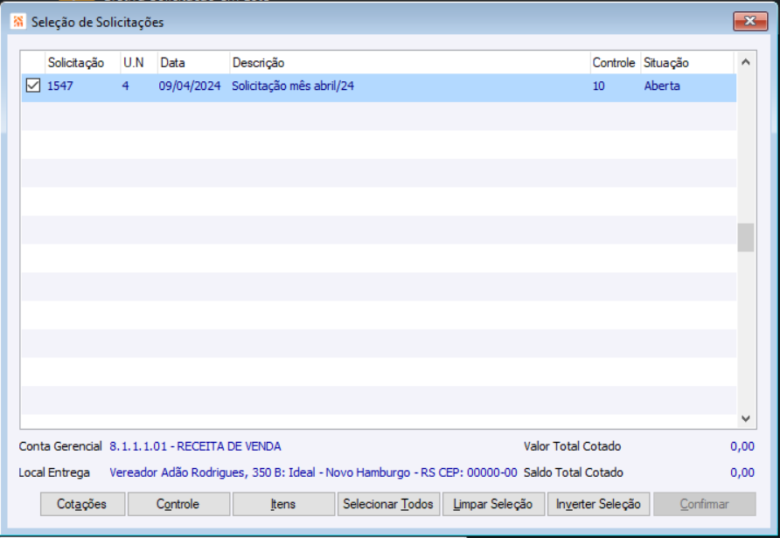The width and height of the screenshot is (780, 538).
Task: Click Limpar Seleção button
Action: coord(493,504)
